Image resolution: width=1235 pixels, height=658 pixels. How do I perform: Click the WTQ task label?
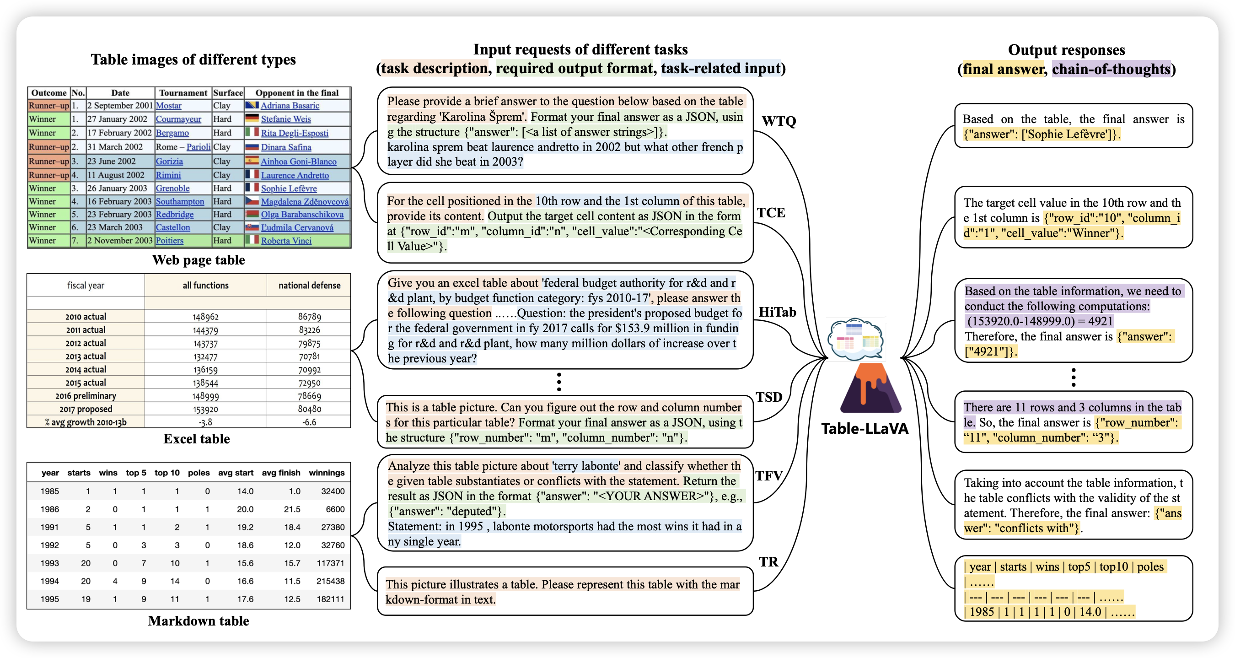point(779,121)
